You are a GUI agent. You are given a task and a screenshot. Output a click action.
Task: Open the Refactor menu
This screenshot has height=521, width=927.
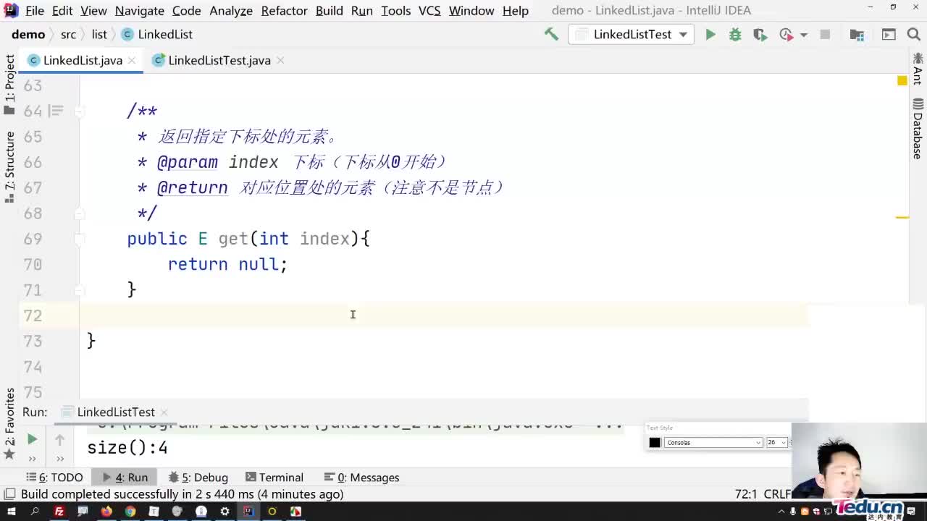coord(284,11)
